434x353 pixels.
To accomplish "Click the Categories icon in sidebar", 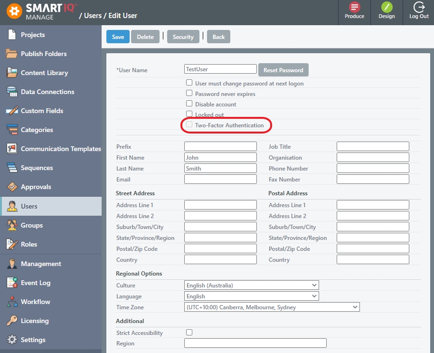I will coord(12,130).
